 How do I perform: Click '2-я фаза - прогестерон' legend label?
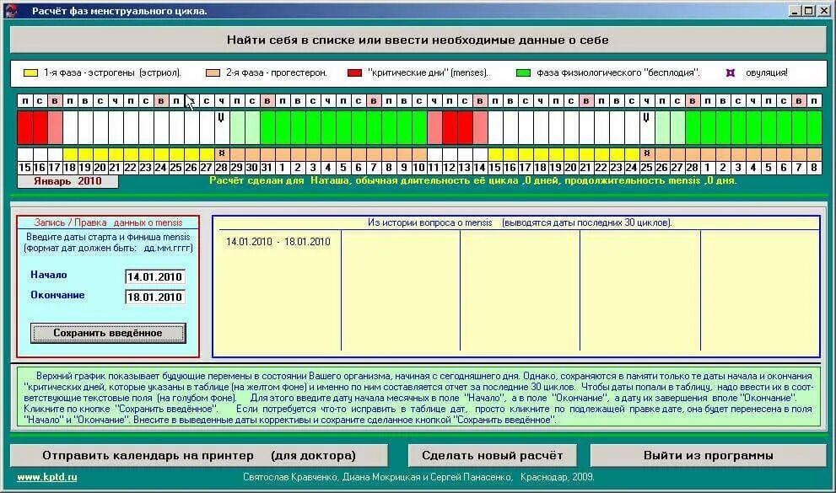(277, 73)
